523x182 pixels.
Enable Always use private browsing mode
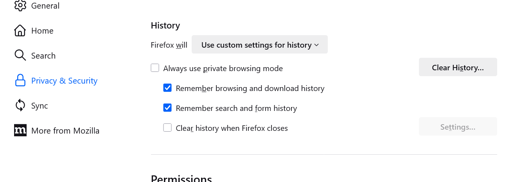[x=155, y=68]
